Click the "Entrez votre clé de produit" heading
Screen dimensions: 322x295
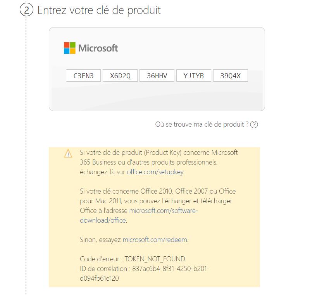[99, 10]
